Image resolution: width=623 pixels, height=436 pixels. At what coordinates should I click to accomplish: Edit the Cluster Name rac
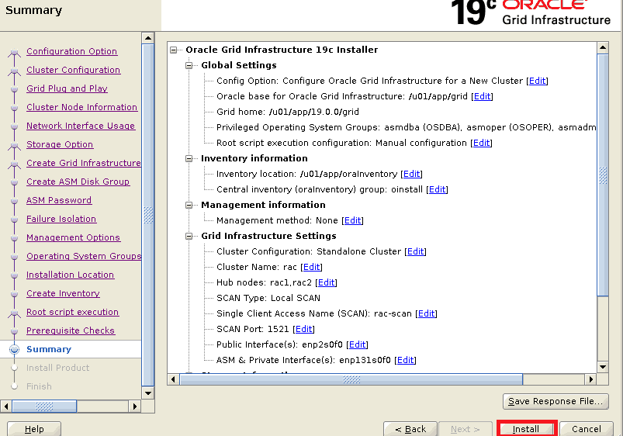(x=312, y=267)
